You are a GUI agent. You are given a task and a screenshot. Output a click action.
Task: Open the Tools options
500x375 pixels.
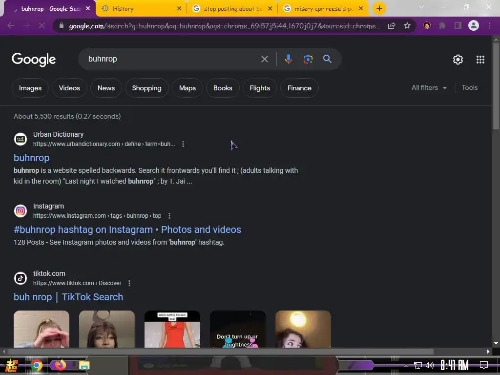469,88
